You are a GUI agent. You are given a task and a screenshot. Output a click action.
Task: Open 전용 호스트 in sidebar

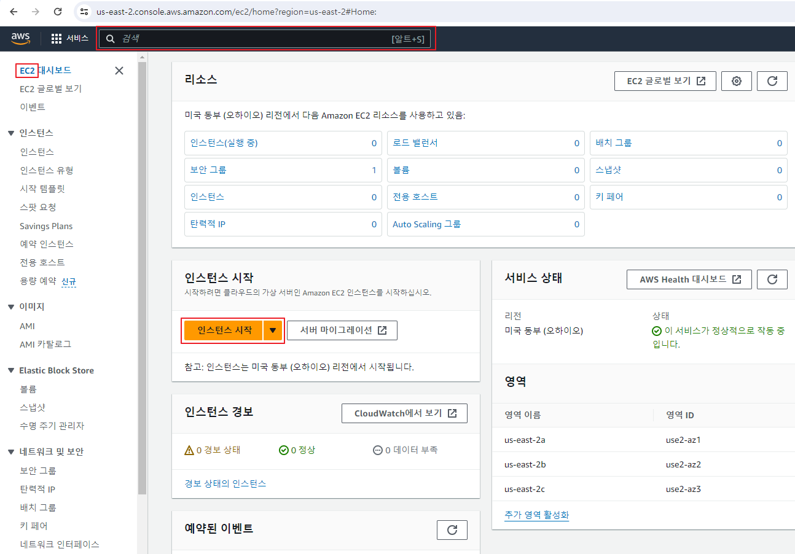click(42, 262)
